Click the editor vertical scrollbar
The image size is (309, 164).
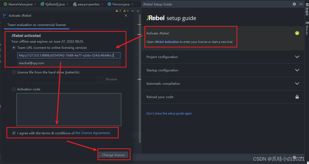tap(140, 79)
